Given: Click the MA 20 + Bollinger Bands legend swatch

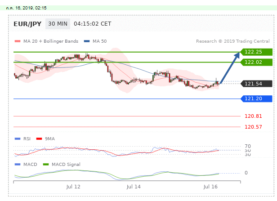Looking at the screenshot, I should pyautogui.click(x=17, y=41).
